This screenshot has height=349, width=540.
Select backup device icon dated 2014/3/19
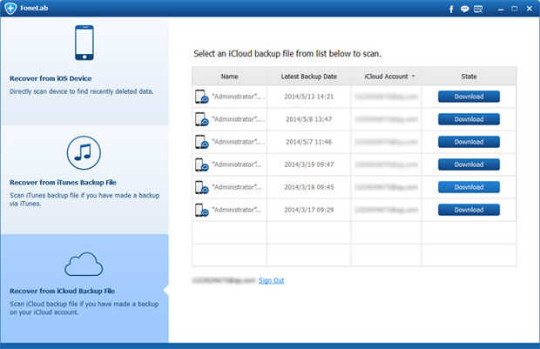point(202,164)
